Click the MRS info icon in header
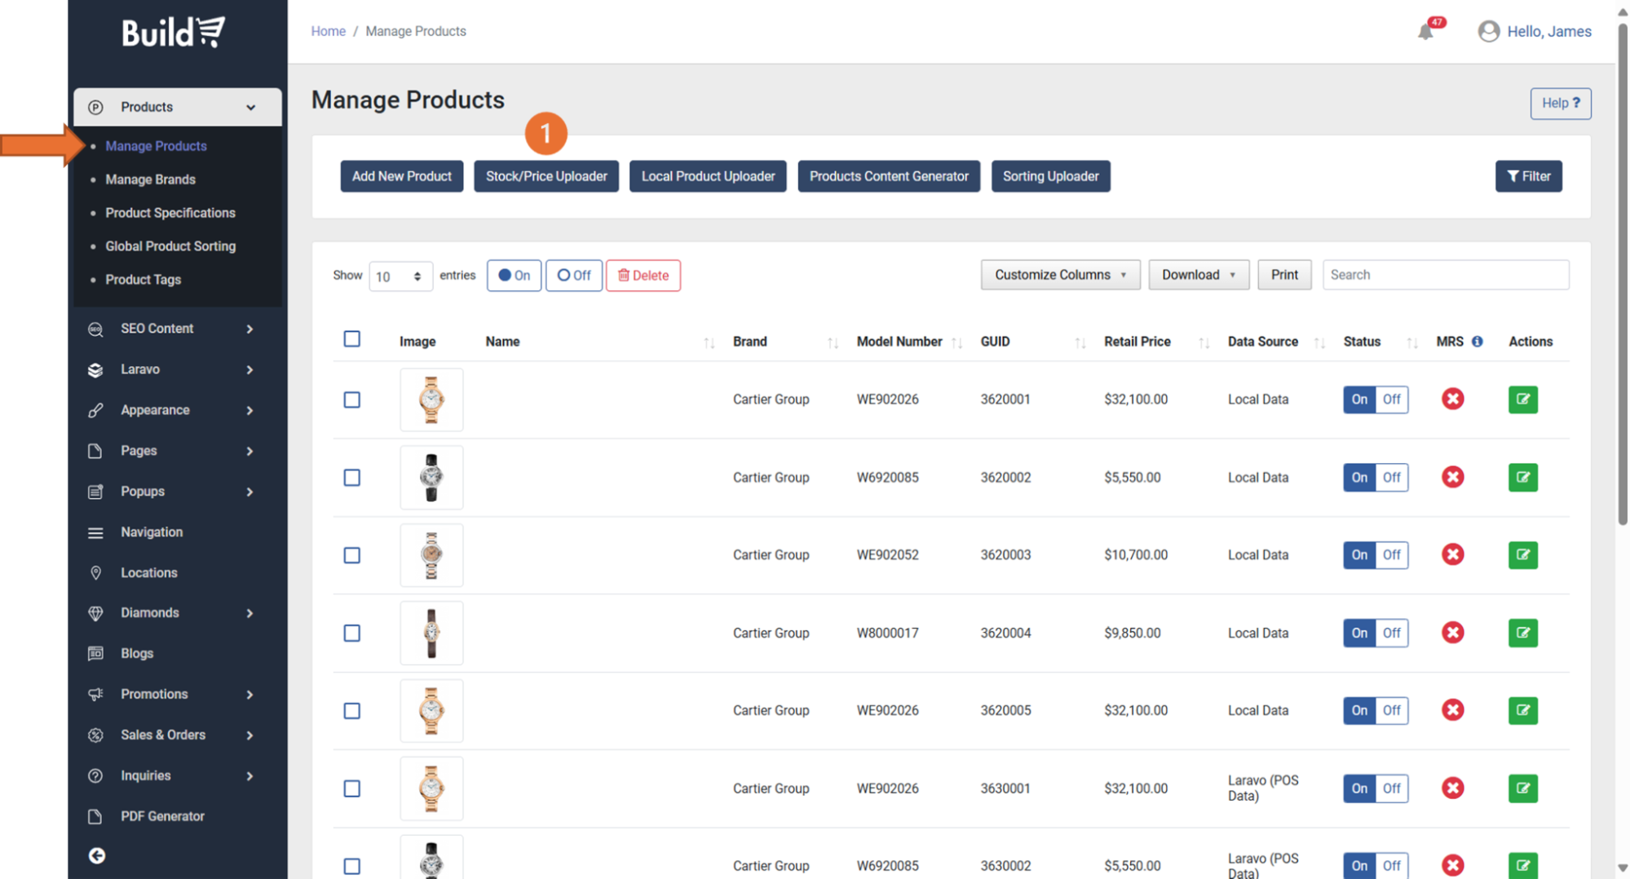 click(1478, 342)
